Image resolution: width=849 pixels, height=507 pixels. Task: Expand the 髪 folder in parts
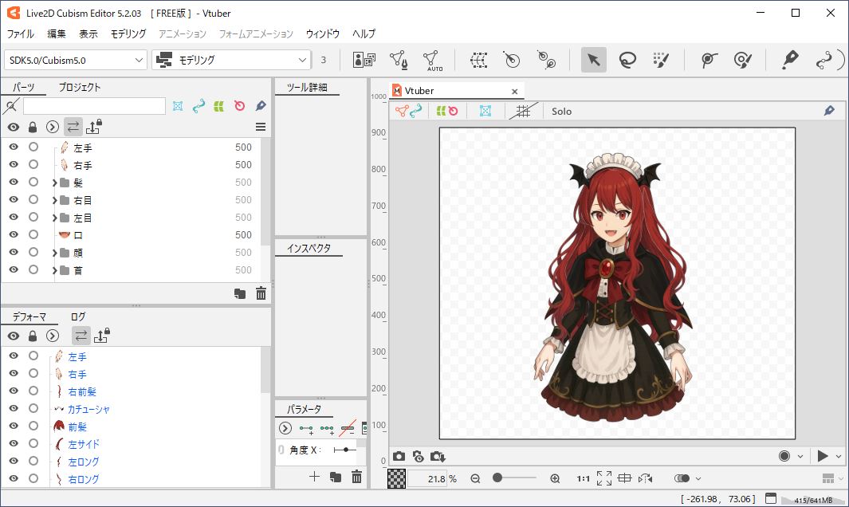click(54, 183)
